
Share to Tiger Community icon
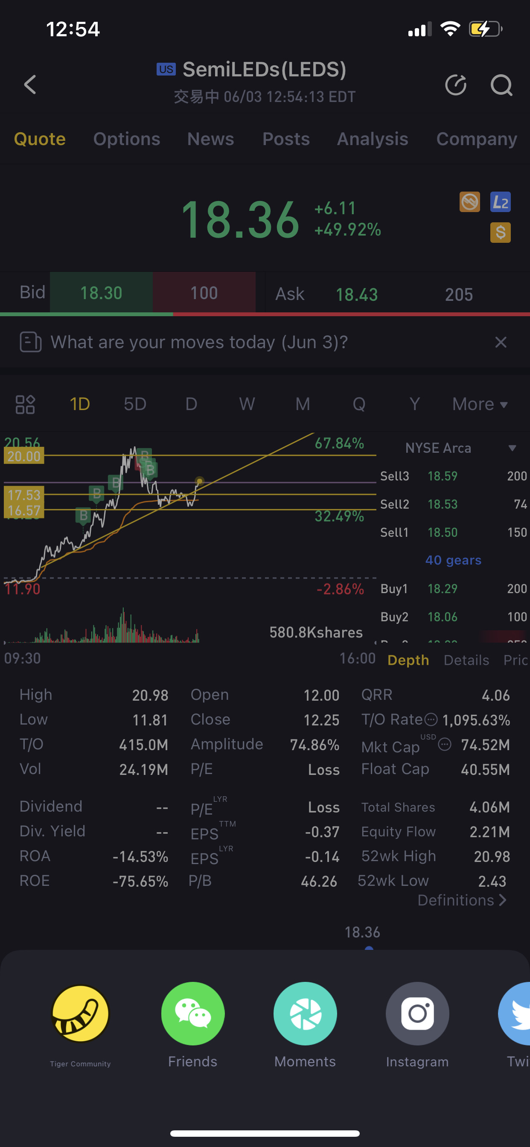[x=80, y=1013]
